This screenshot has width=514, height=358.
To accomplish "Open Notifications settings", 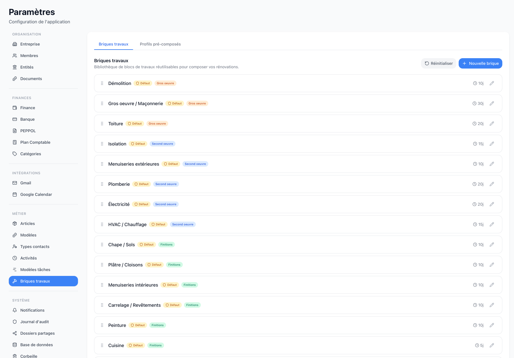I will pyautogui.click(x=43, y=310).
